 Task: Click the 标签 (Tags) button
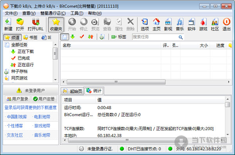[119, 37]
